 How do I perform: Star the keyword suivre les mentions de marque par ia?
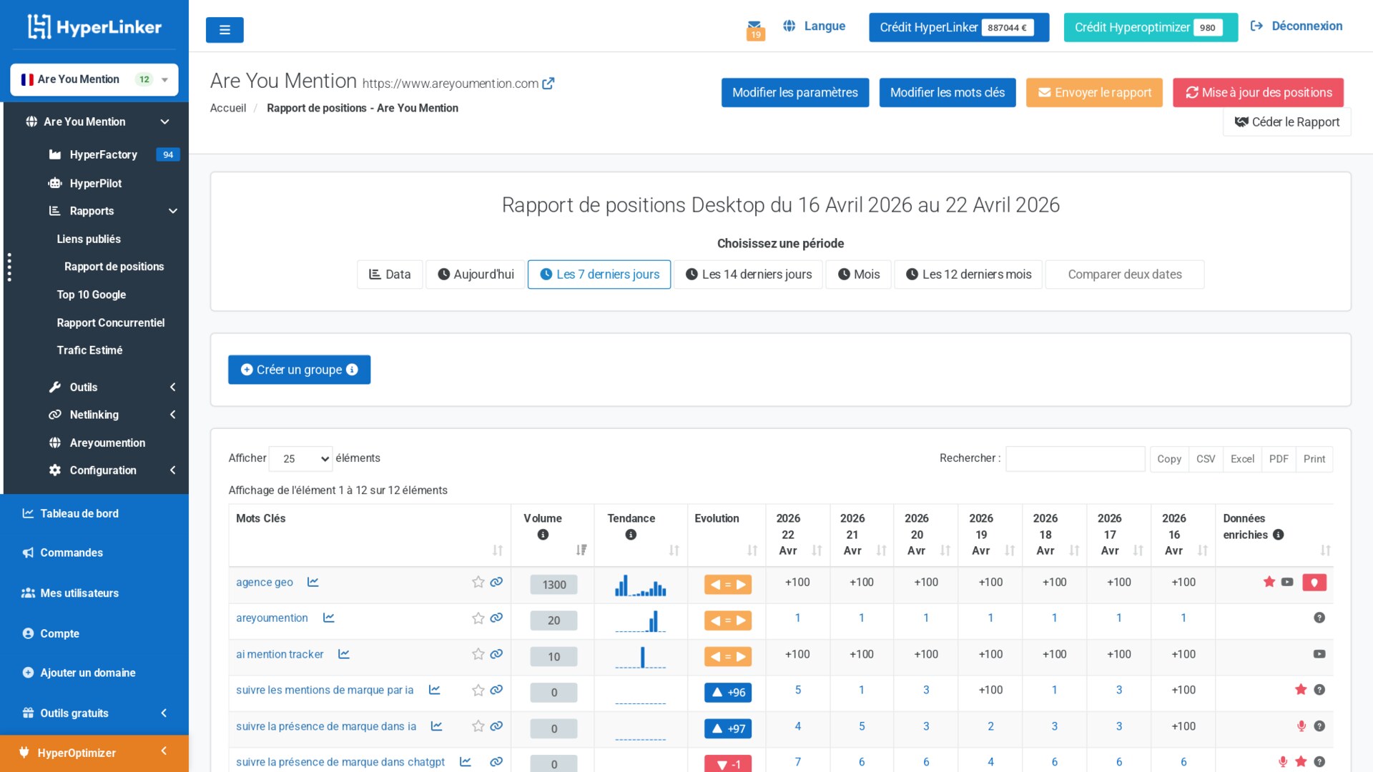[x=478, y=691]
